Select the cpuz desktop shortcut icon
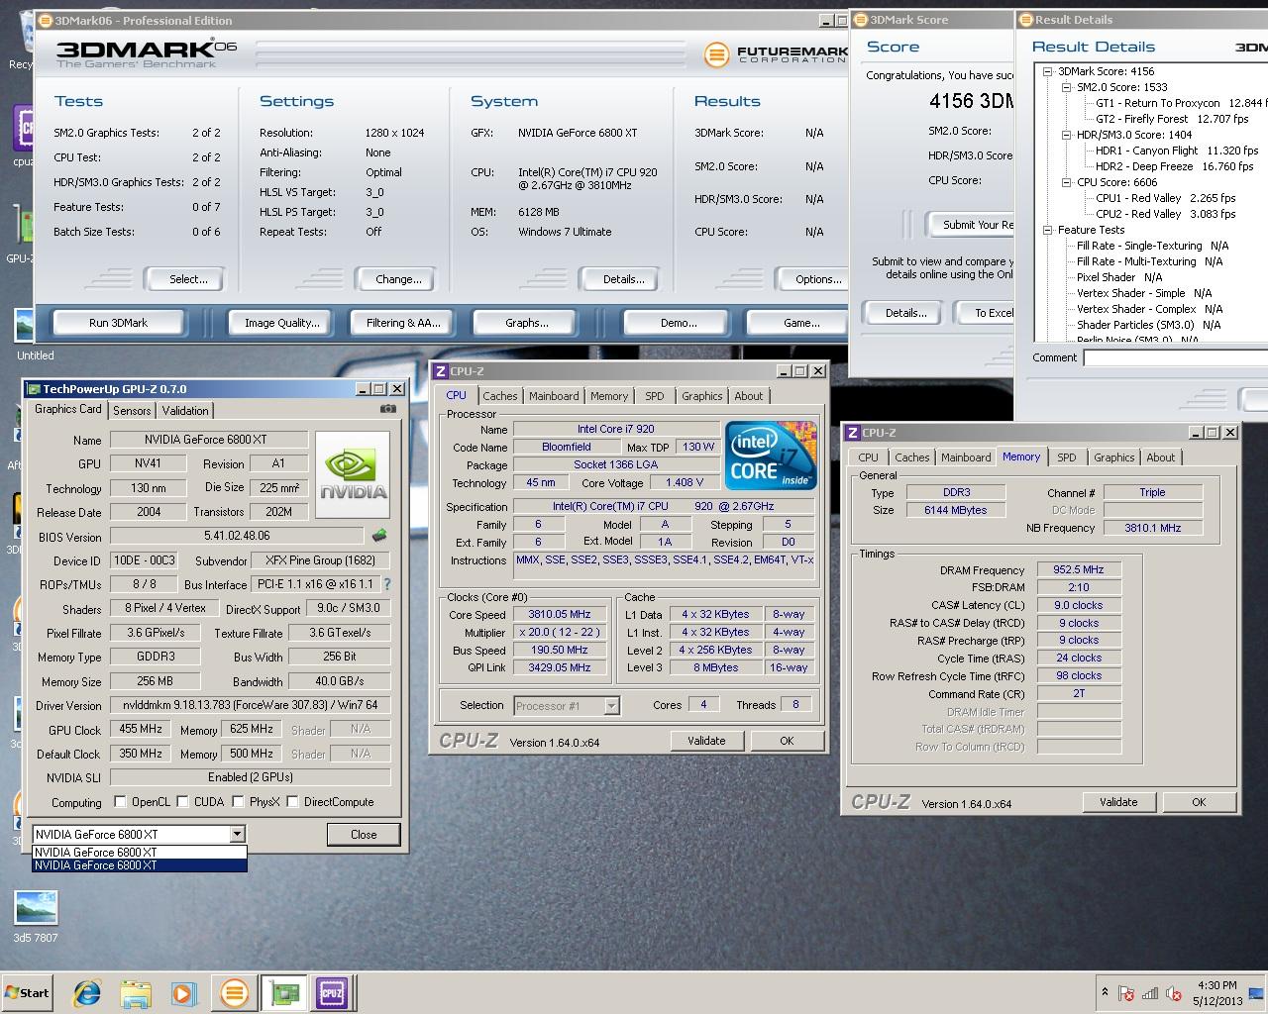1268x1014 pixels. (24, 136)
